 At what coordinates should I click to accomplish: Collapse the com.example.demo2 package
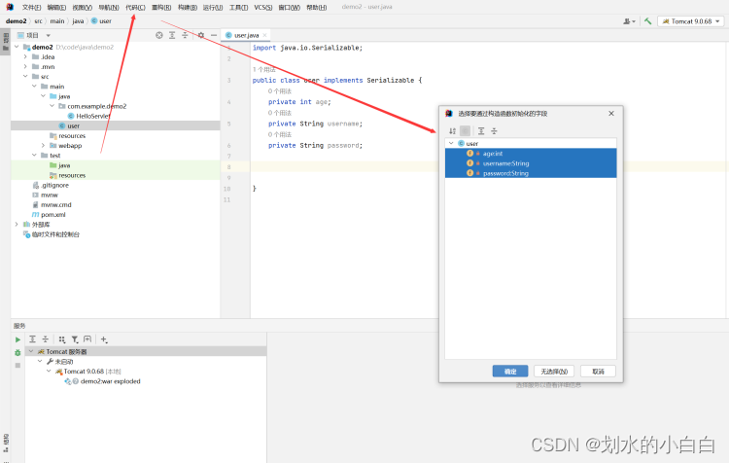[x=52, y=106]
